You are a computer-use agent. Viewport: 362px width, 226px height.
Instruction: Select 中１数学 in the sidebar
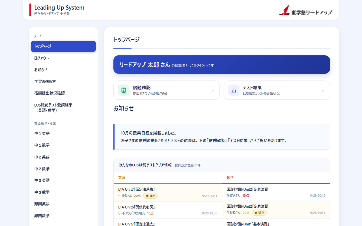(x=63, y=145)
